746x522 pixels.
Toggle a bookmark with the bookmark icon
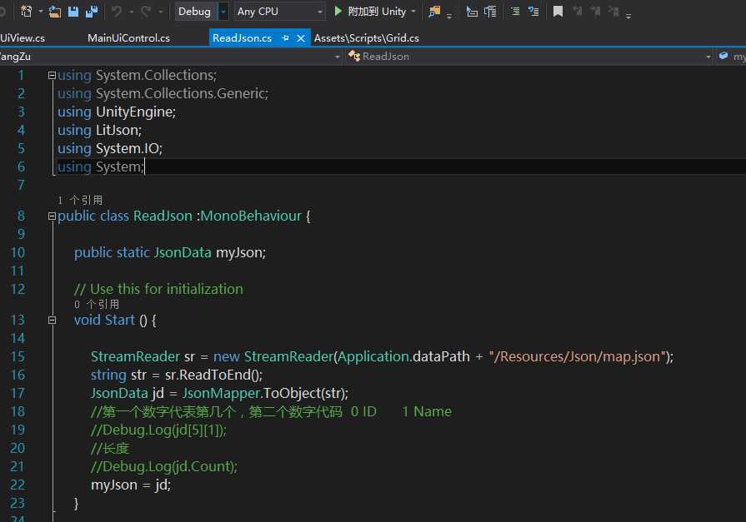[558, 11]
